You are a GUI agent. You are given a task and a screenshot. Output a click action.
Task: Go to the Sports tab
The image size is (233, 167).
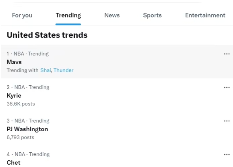click(152, 15)
